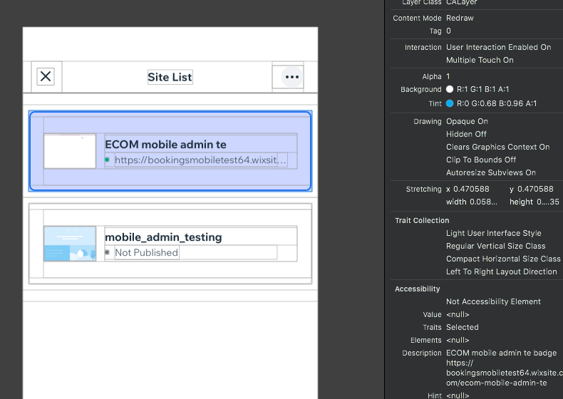Click the bookingsmobiletest64 URL label
563x399 pixels.
coord(201,160)
